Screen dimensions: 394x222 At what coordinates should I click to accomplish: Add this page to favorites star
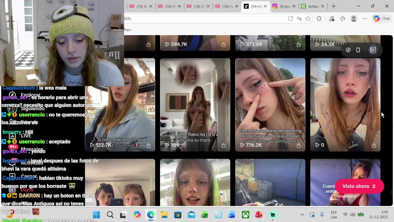point(308,18)
